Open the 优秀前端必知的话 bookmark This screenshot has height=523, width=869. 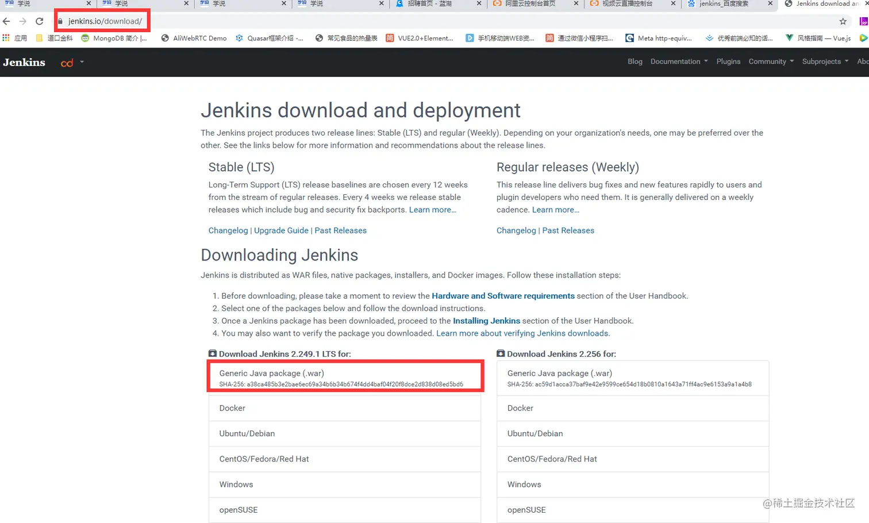(x=739, y=38)
